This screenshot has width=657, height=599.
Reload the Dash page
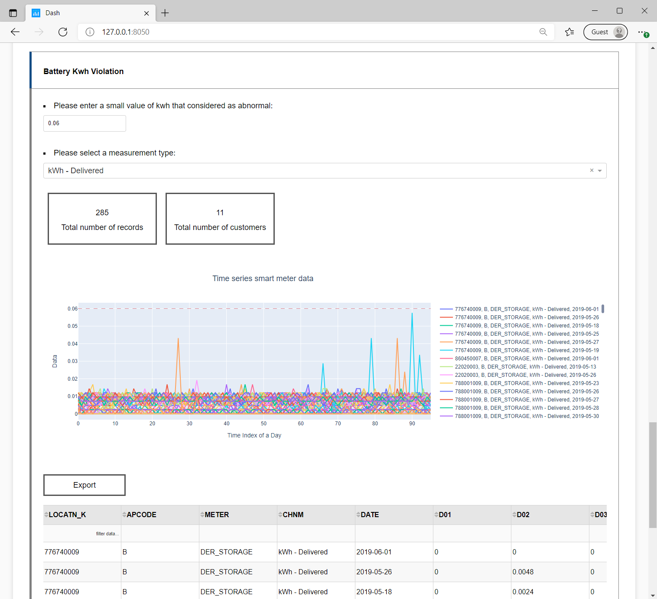[63, 32]
